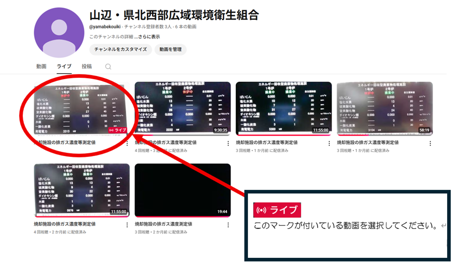
Task: Switch to the 動画 tab
Action: 43,66
